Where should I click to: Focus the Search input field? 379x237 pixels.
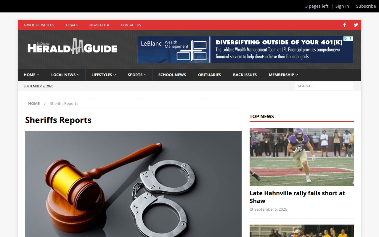coord(324,86)
